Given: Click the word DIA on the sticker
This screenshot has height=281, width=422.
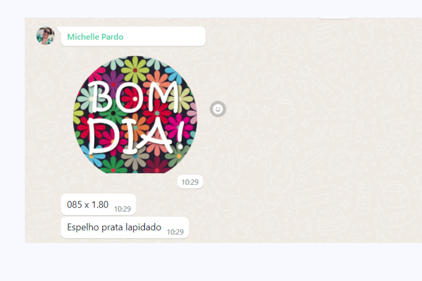Looking at the screenshot, I should pos(131,136).
